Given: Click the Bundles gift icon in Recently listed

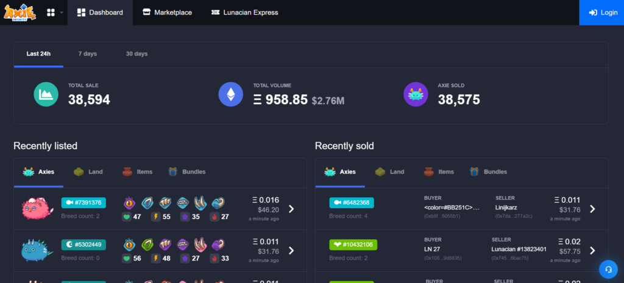Looking at the screenshot, I should coord(172,172).
